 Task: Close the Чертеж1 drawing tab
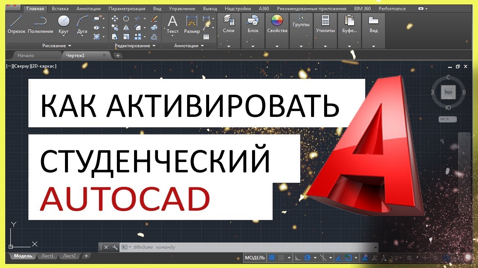104,55
